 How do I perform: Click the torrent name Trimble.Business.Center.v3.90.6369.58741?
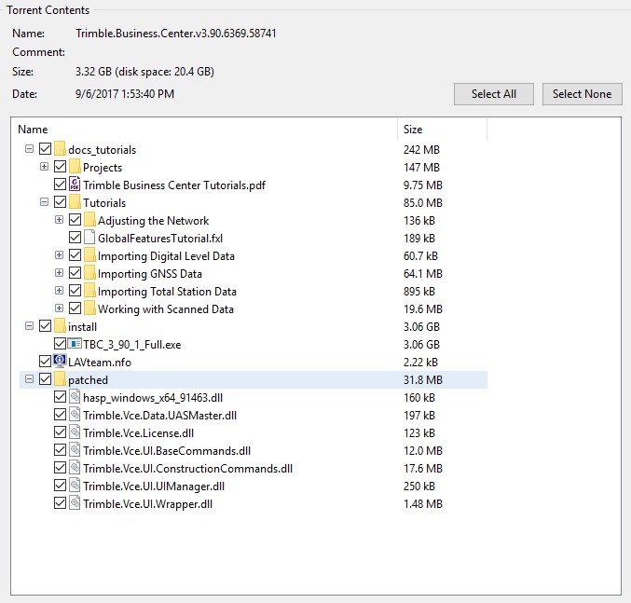176,33
